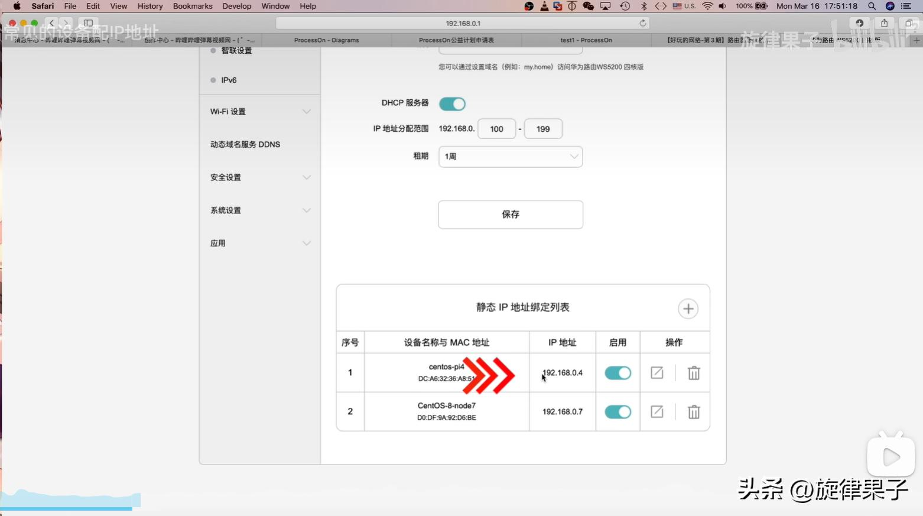Delete the centos-pi4 static IP binding
The width and height of the screenshot is (923, 516).
694,373
